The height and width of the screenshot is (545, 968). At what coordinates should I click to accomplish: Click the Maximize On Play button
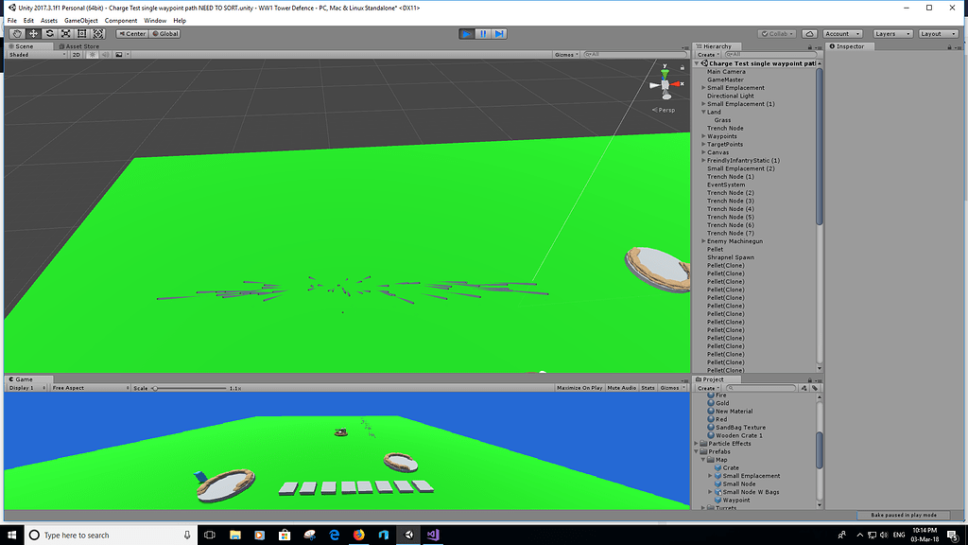tap(578, 386)
